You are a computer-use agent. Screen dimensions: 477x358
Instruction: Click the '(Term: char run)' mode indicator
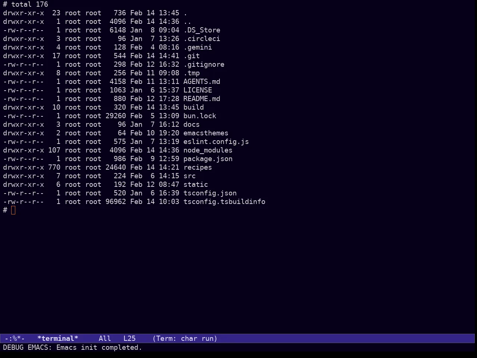click(x=185, y=339)
